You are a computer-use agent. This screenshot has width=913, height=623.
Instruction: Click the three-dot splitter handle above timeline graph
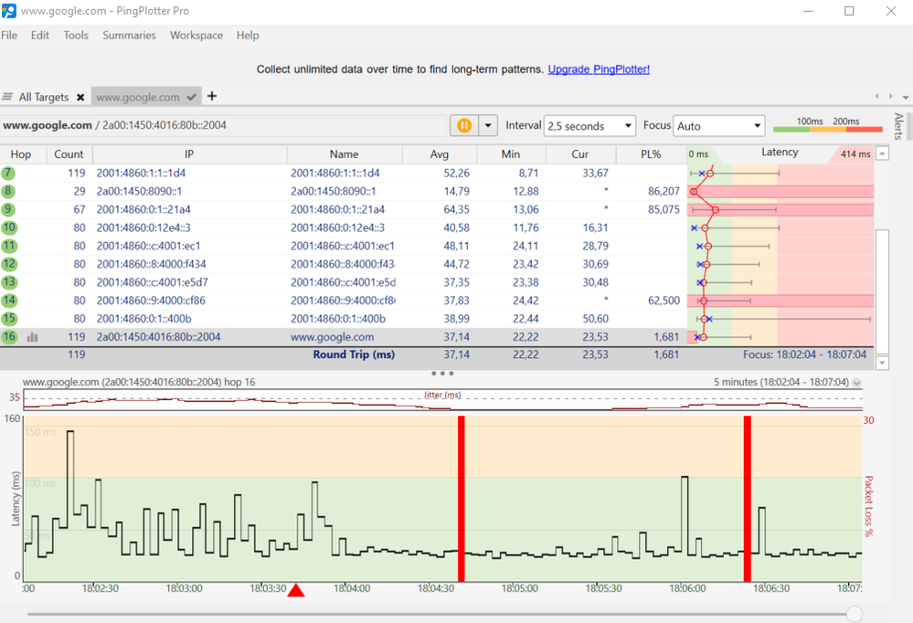tap(442, 374)
